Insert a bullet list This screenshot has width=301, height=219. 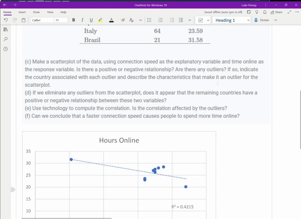(149, 20)
